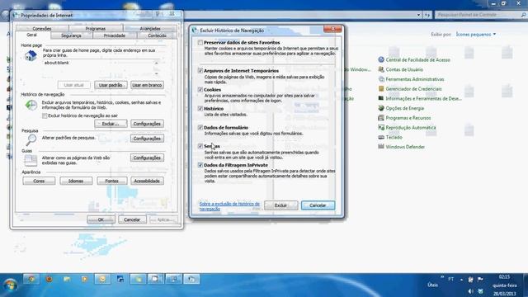Switch to the Privacidade tab
The image size is (528, 297).
tap(115, 35)
